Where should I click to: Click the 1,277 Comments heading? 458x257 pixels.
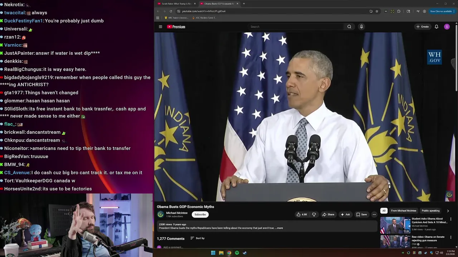click(x=171, y=238)
